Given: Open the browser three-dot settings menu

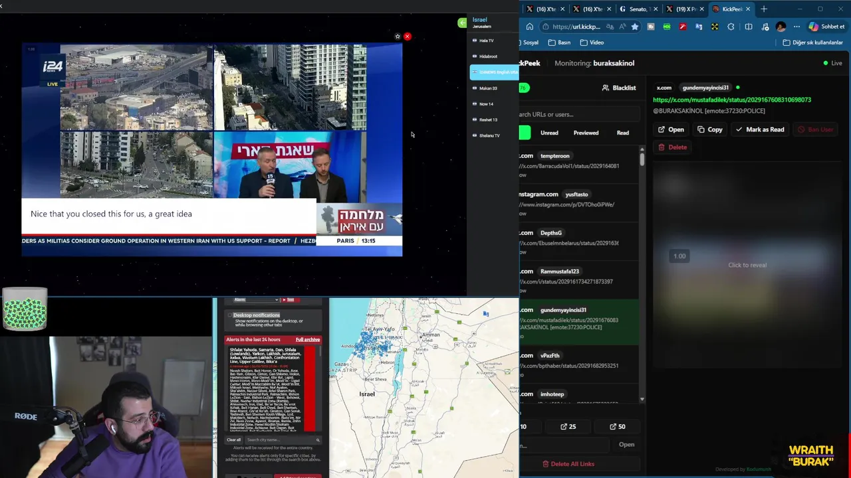Looking at the screenshot, I should (796, 27).
